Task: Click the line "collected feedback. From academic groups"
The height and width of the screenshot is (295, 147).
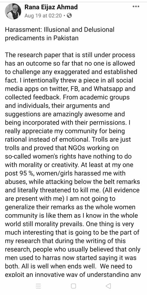Action: click(x=67, y=97)
